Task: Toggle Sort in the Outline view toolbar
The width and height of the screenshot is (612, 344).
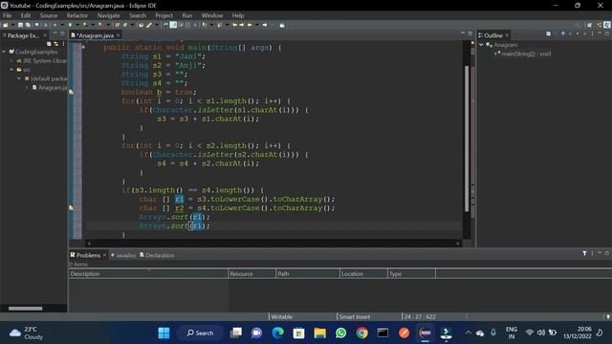Action: click(x=556, y=34)
